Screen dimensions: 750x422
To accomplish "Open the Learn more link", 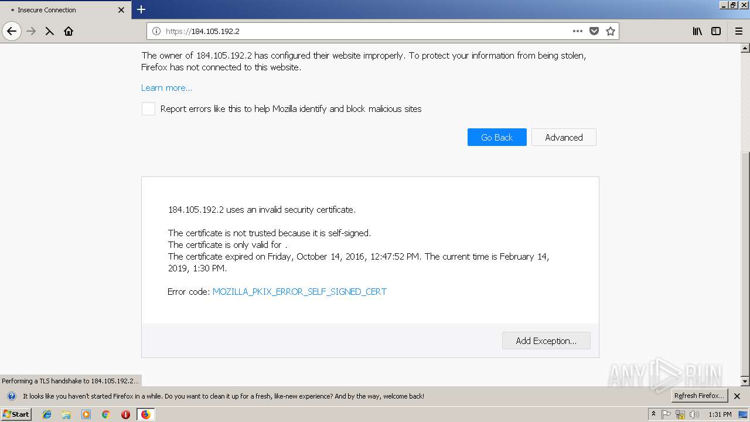I will 166,87.
